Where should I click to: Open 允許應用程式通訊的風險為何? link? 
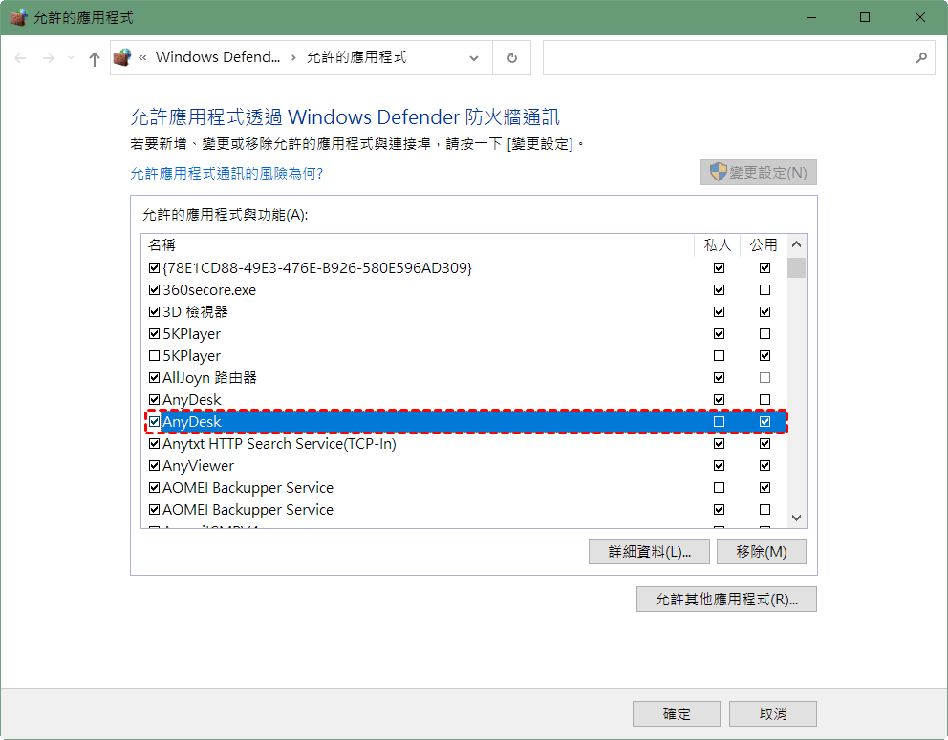tap(226, 174)
